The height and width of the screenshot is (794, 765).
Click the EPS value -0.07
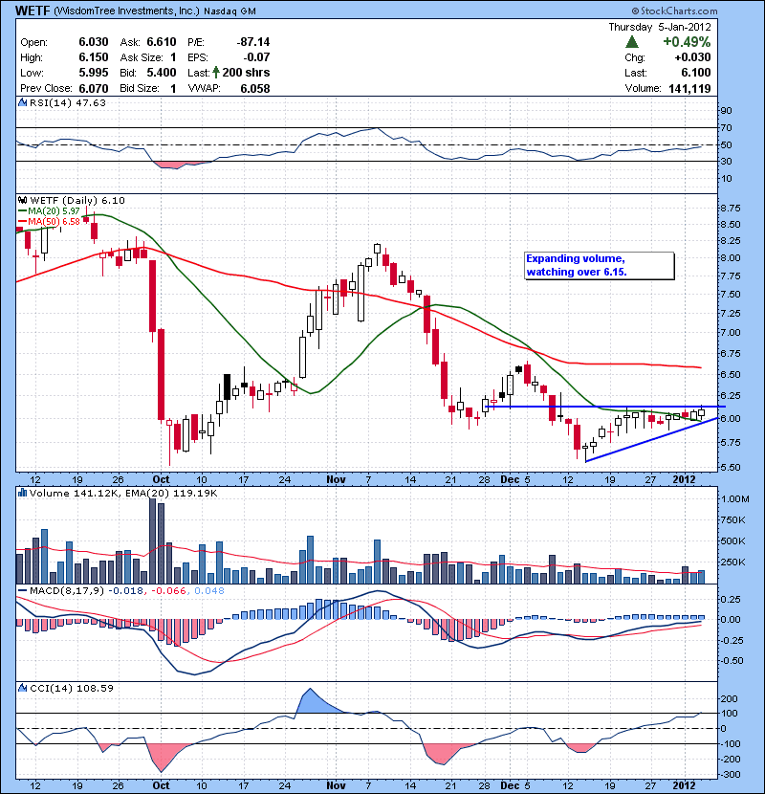255,57
